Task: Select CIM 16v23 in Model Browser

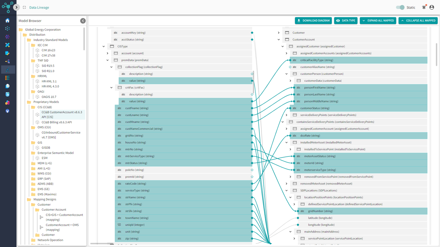Action: (48, 50)
